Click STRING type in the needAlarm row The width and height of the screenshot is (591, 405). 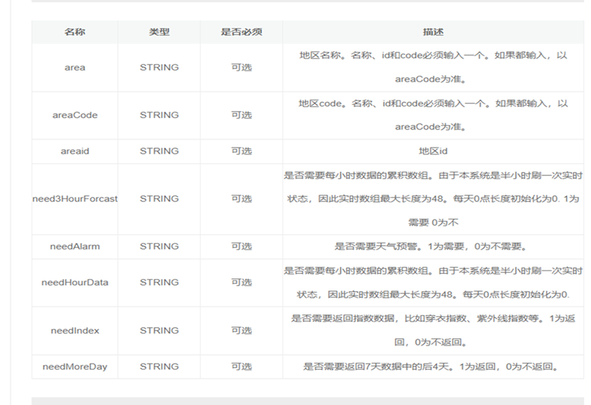159,247
